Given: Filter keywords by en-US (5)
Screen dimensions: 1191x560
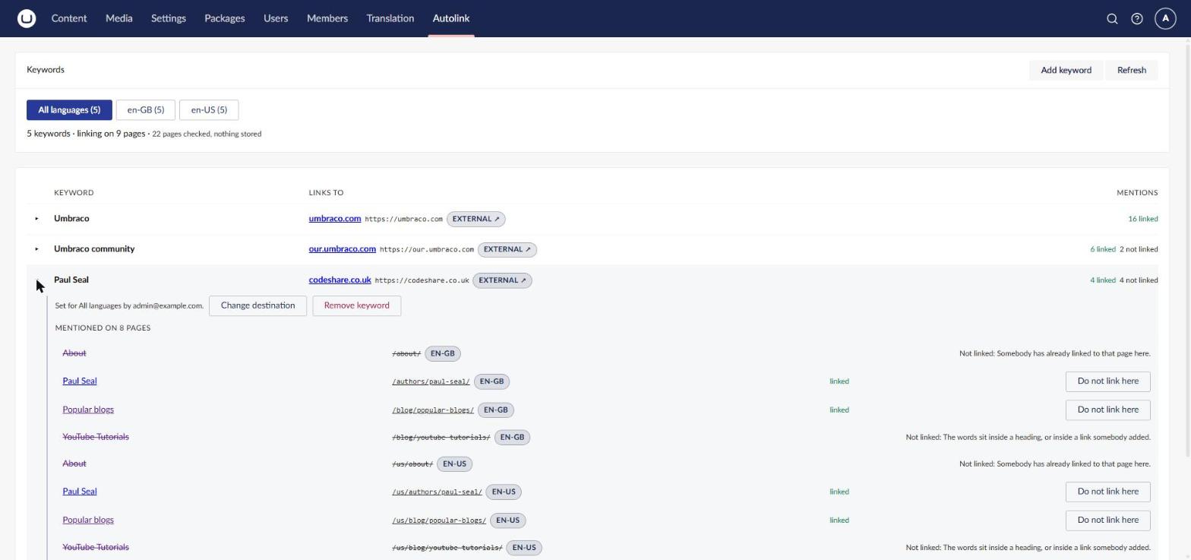Looking at the screenshot, I should (209, 110).
